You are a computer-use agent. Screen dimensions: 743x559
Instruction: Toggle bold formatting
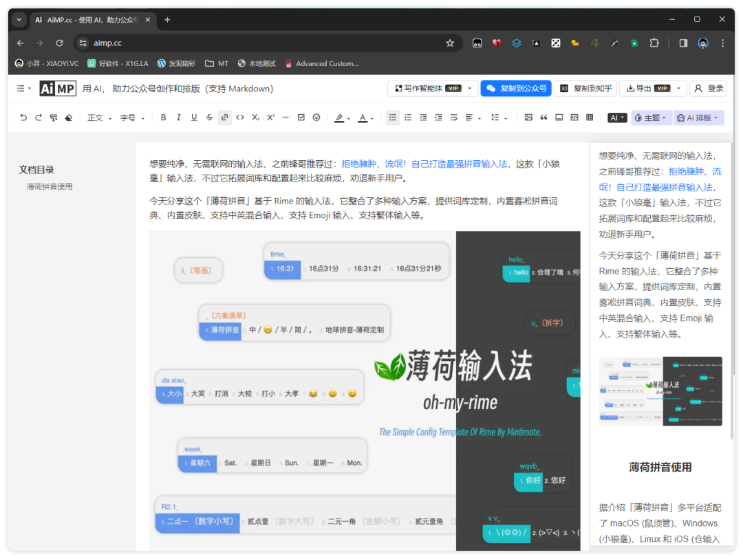[164, 118]
